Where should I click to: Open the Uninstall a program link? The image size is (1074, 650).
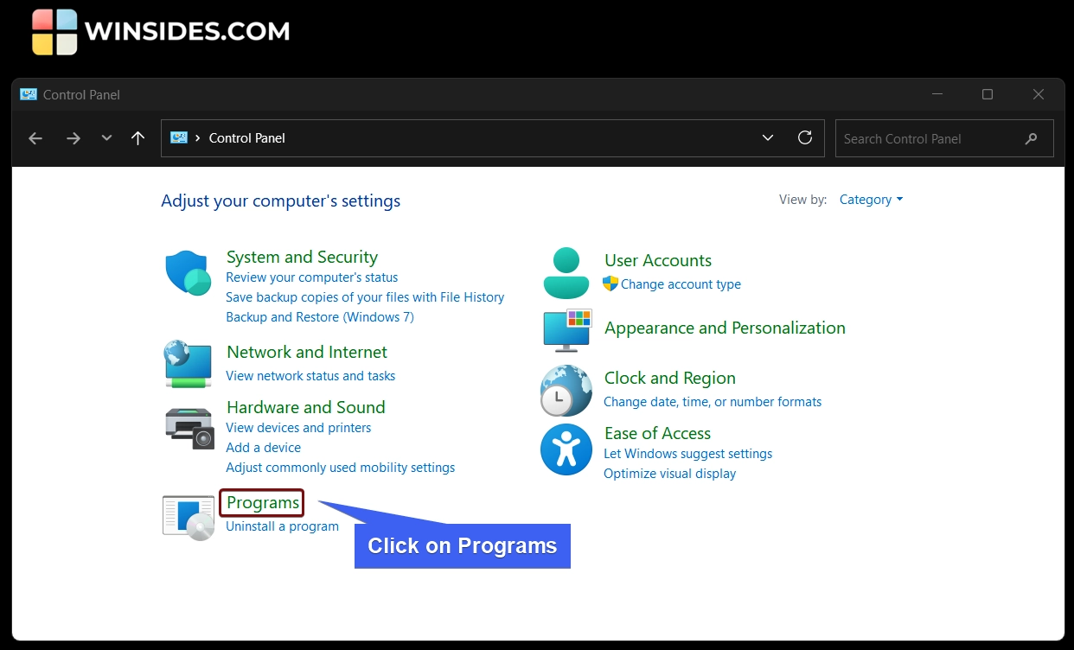(281, 526)
